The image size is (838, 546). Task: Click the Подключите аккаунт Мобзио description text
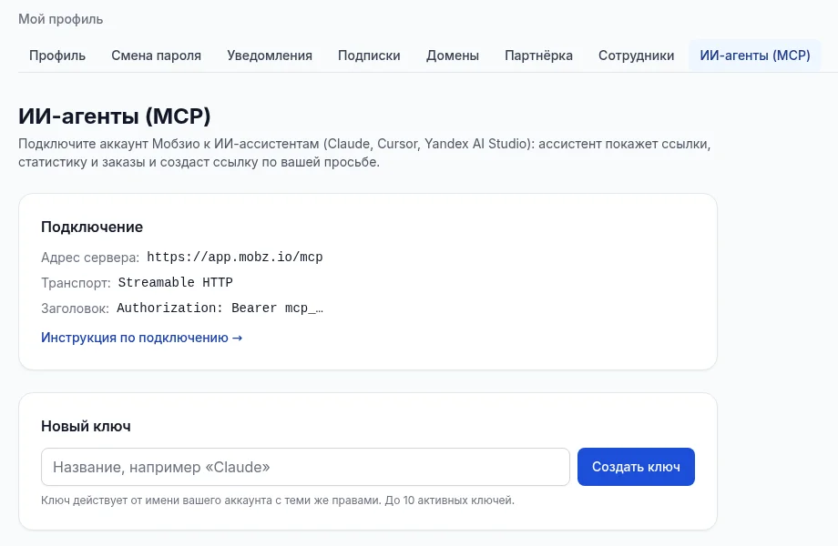[x=364, y=153]
